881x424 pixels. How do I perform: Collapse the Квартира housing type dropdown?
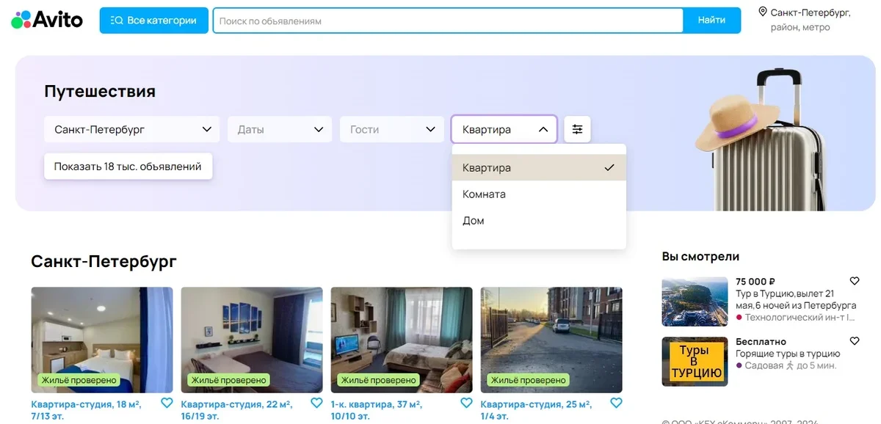504,129
